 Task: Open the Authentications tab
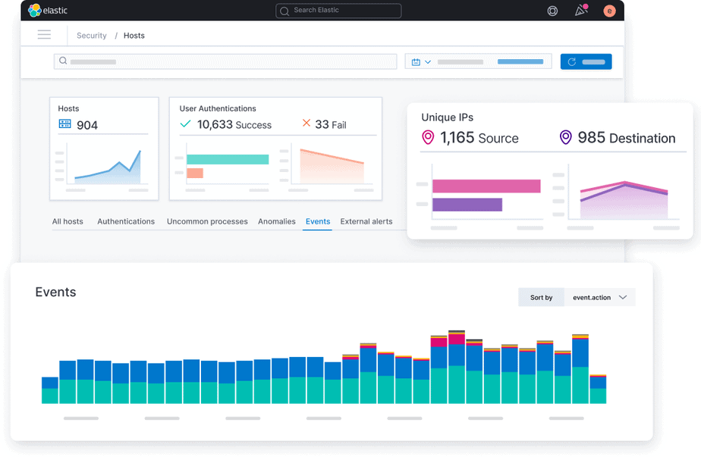[126, 221]
